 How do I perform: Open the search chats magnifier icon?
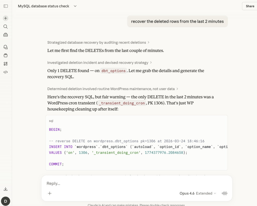[6, 27]
